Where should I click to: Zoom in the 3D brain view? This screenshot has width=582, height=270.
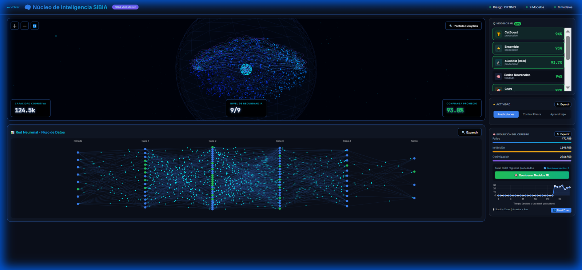coord(15,26)
